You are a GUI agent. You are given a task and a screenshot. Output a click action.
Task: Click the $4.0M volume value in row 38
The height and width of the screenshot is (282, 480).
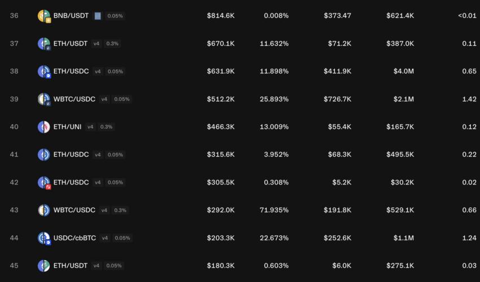pos(403,71)
